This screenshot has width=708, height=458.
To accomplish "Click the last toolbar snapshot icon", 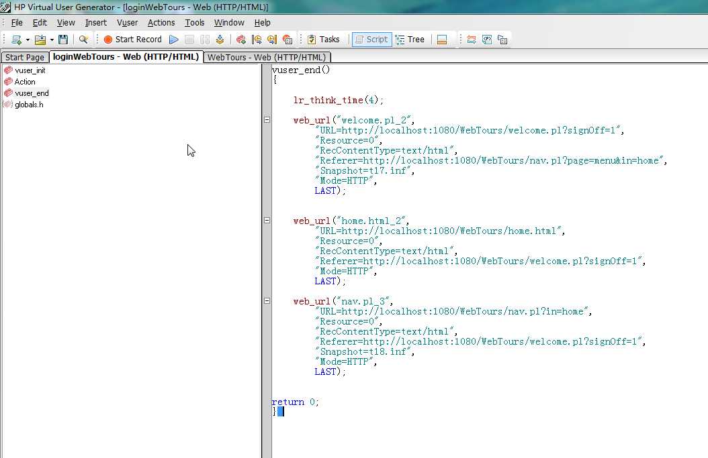I will 502,40.
